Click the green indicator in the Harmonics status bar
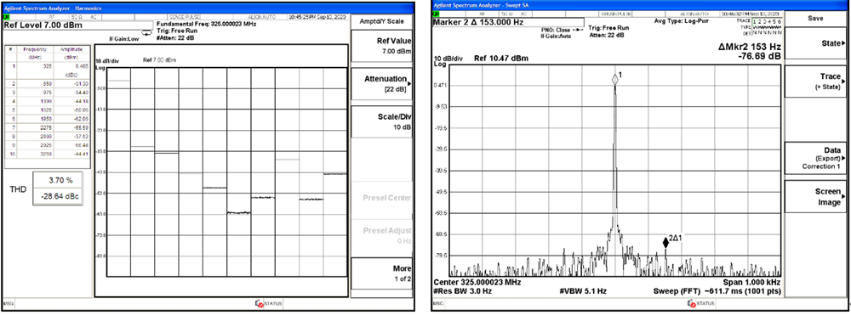The image size is (851, 315). click(5, 17)
